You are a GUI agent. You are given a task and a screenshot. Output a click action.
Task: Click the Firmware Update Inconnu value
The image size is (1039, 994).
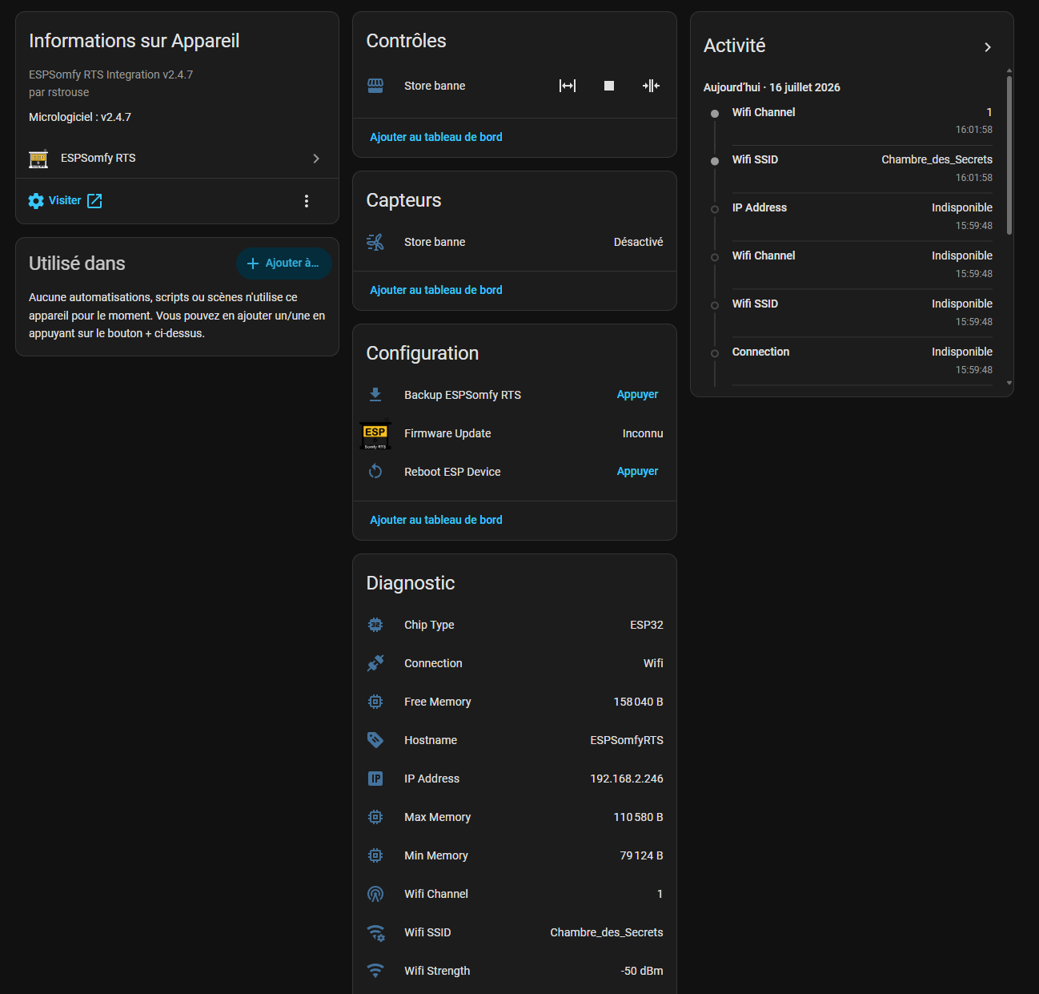643,433
